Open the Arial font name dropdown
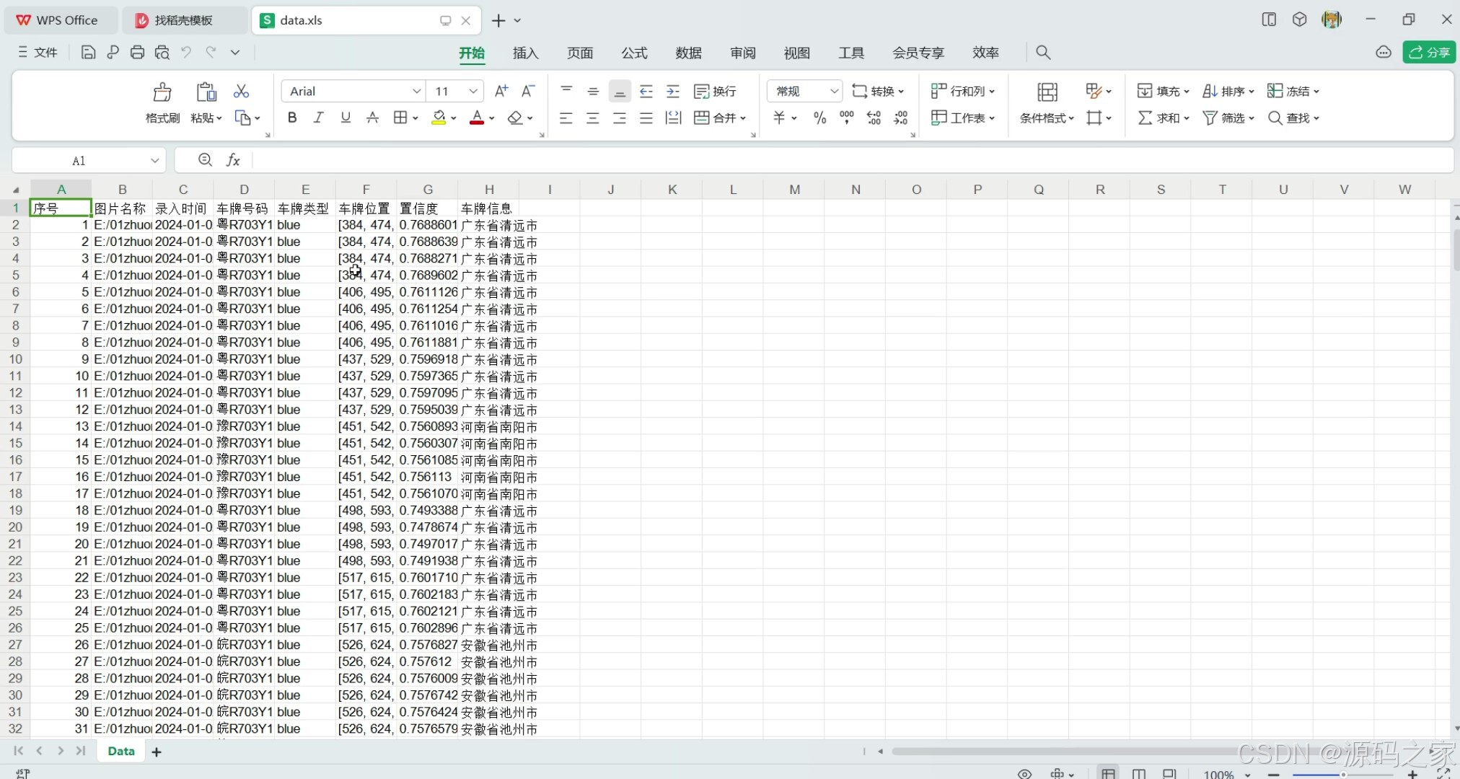This screenshot has width=1460, height=779. 416,91
